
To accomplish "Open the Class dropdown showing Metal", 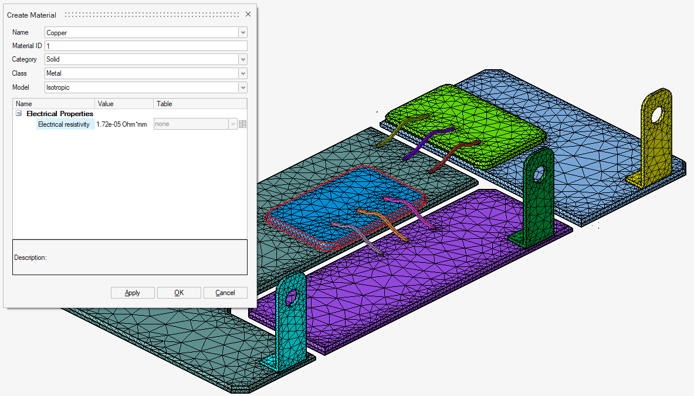I will [x=243, y=73].
